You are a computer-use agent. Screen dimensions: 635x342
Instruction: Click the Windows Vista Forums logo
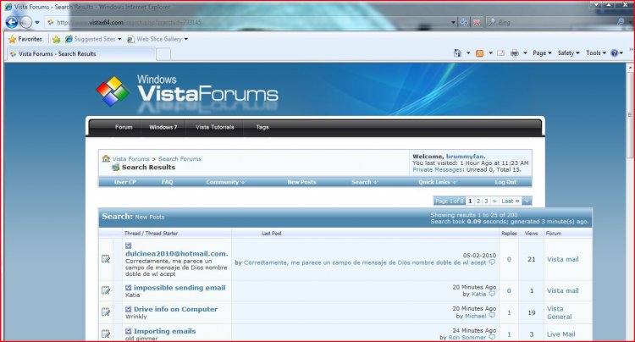(187, 91)
